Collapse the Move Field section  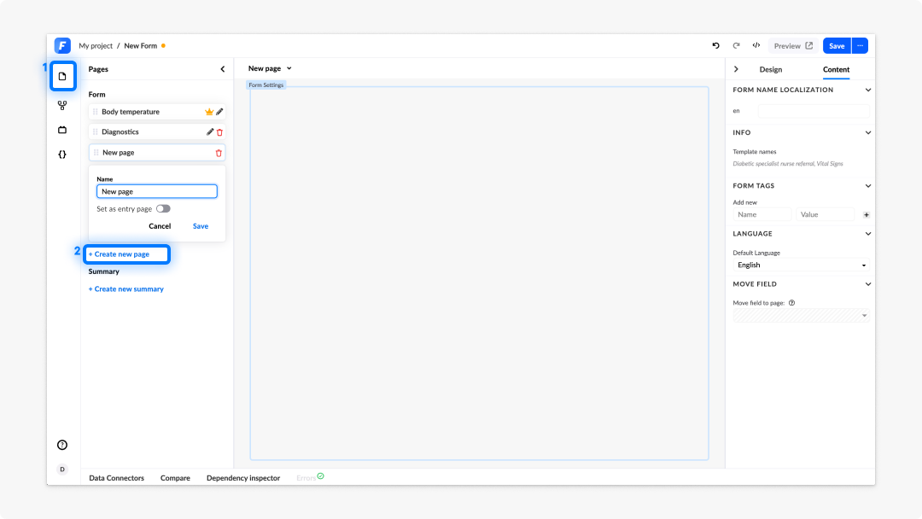pyautogui.click(x=868, y=284)
